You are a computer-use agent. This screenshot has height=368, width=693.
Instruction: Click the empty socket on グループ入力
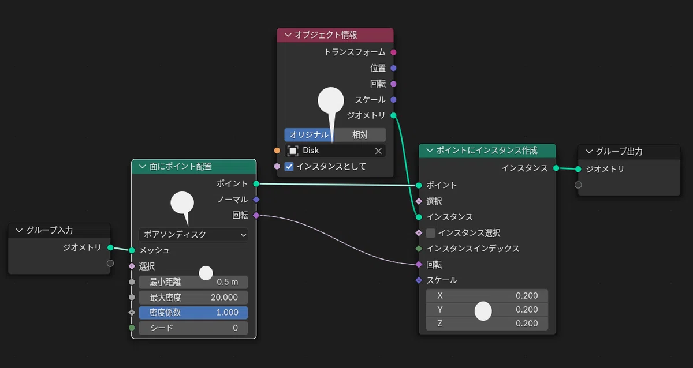coord(110,264)
